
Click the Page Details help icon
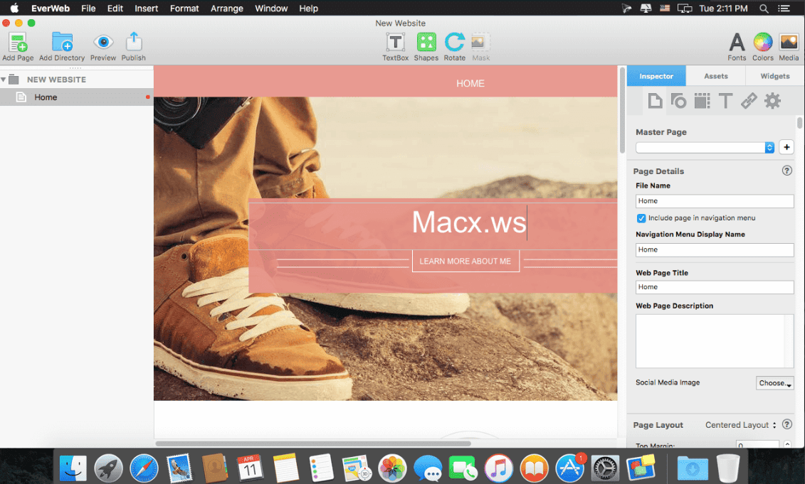pos(786,171)
